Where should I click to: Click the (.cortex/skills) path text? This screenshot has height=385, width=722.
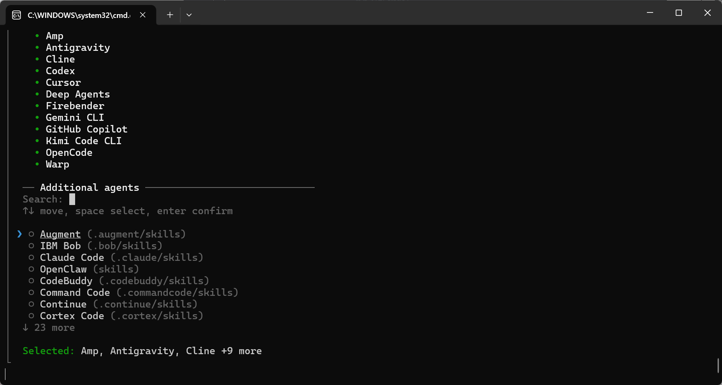point(157,316)
